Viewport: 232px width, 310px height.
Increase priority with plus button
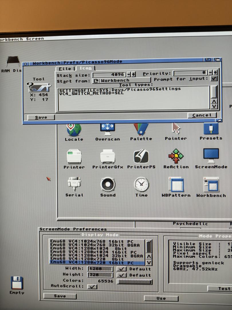(215, 72)
